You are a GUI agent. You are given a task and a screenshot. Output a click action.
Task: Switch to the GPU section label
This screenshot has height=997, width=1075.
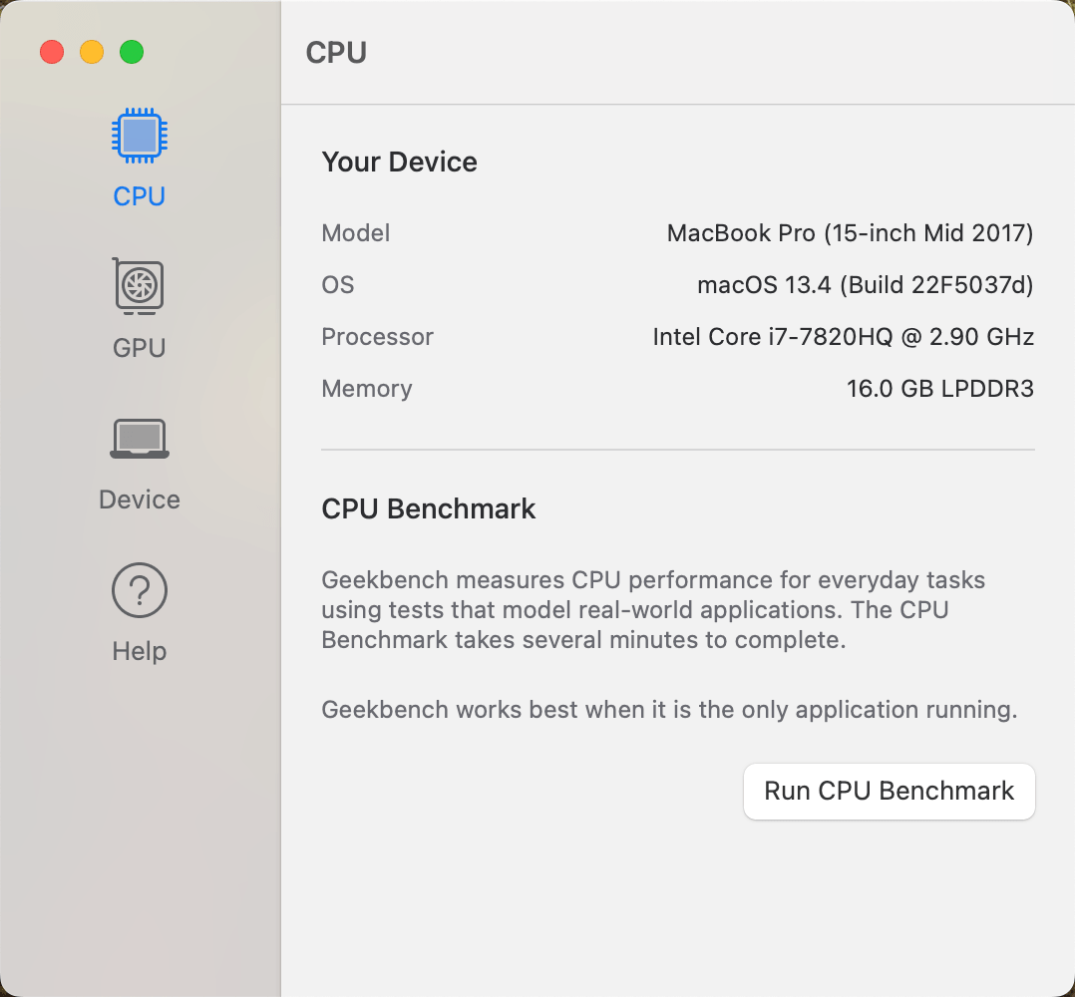[x=140, y=348]
